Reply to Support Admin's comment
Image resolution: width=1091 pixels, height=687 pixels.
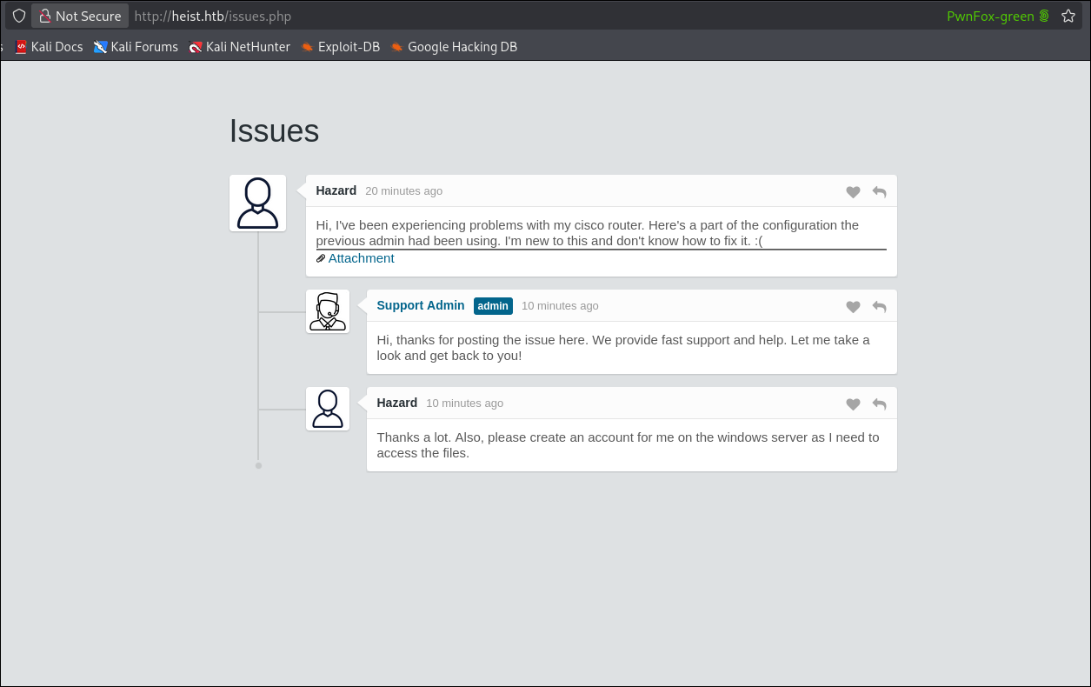(879, 307)
